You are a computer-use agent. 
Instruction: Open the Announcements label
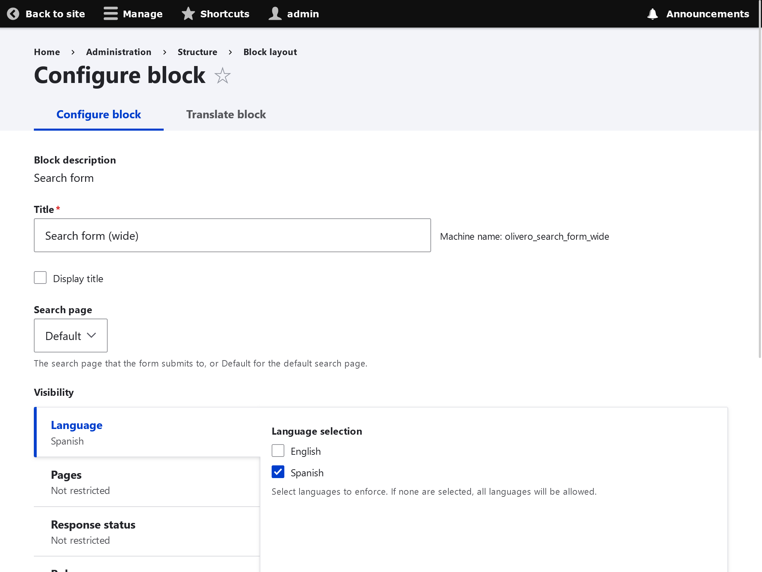[x=708, y=14]
